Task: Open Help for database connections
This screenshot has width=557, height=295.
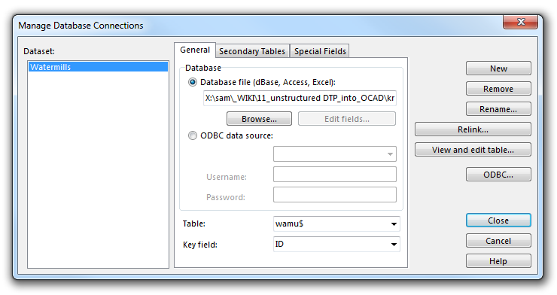Action: tap(498, 261)
